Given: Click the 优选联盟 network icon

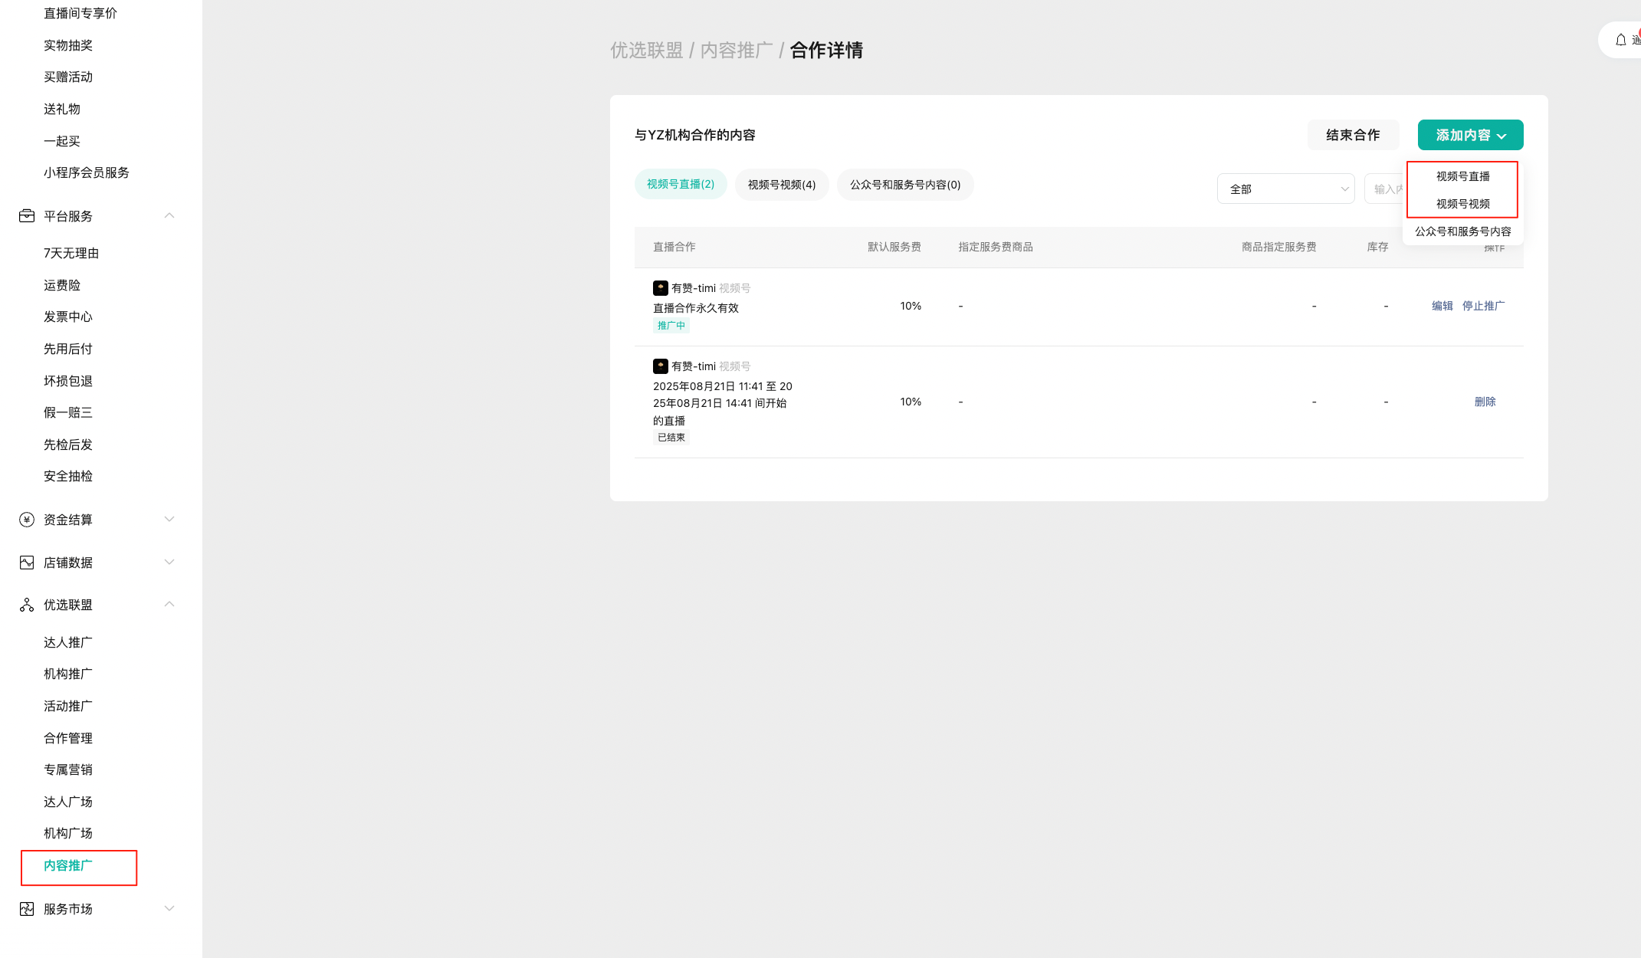Looking at the screenshot, I should (27, 605).
